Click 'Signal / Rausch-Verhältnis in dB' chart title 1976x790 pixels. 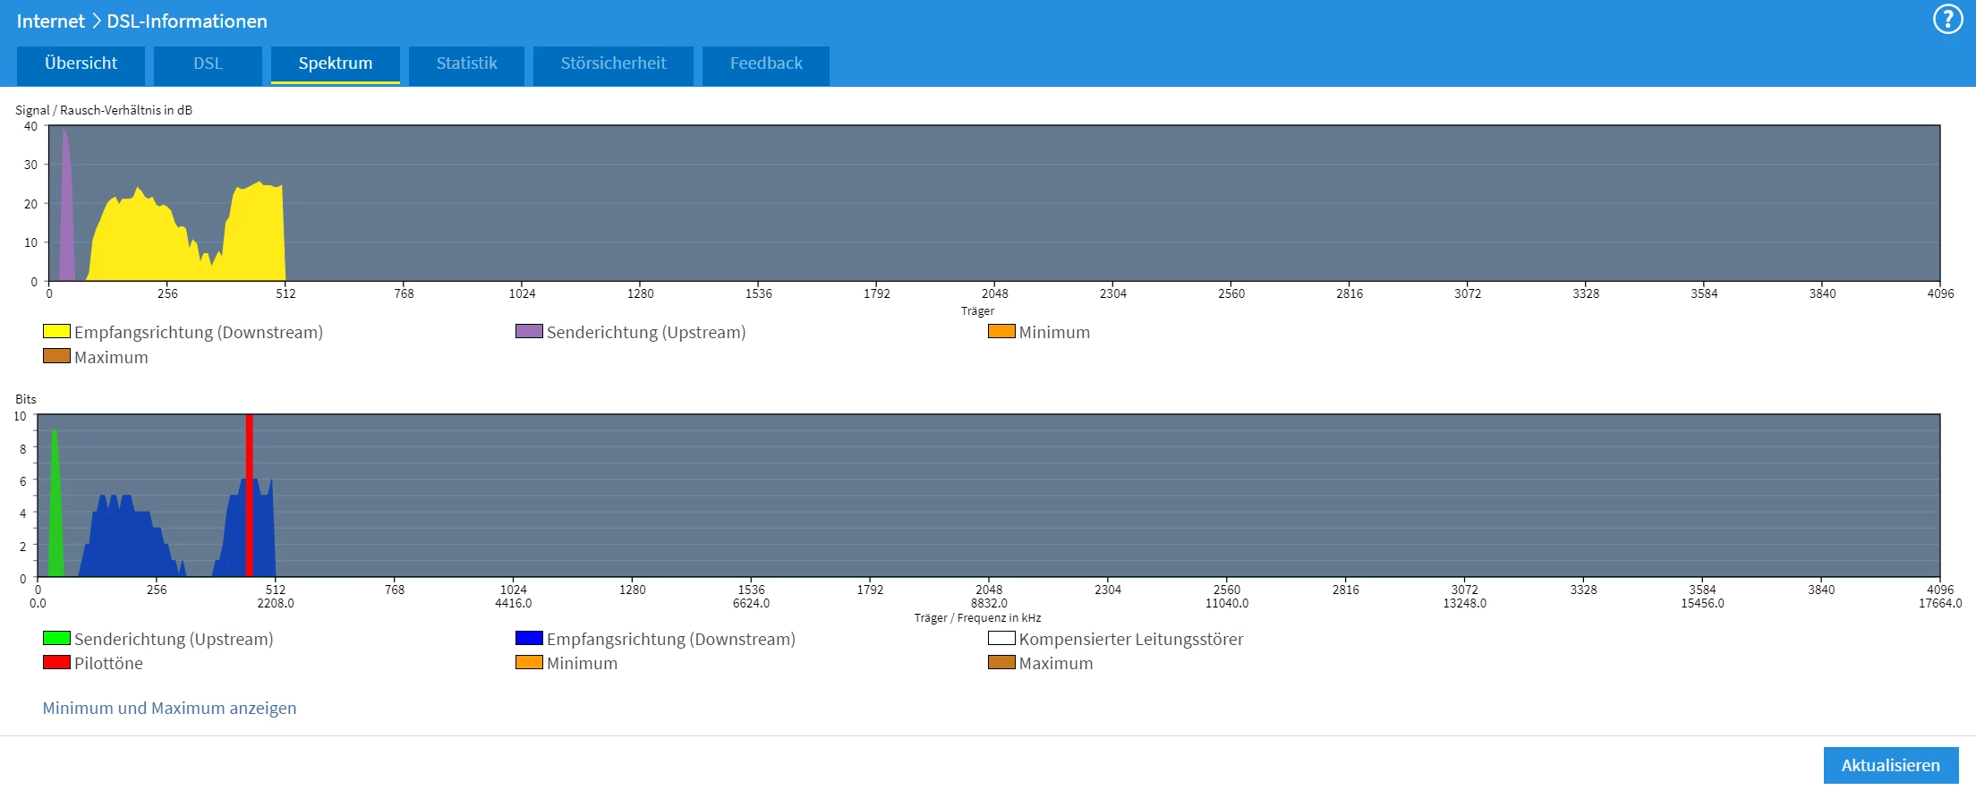click(104, 110)
